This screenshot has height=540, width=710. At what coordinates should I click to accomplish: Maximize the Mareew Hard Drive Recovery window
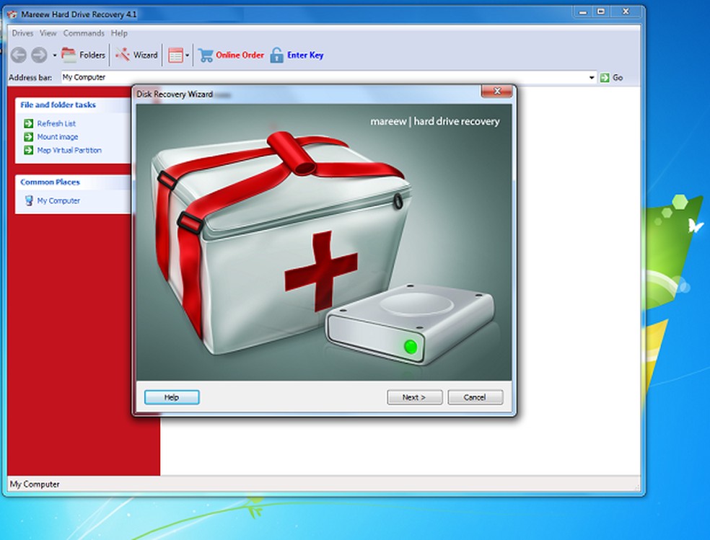(601, 12)
